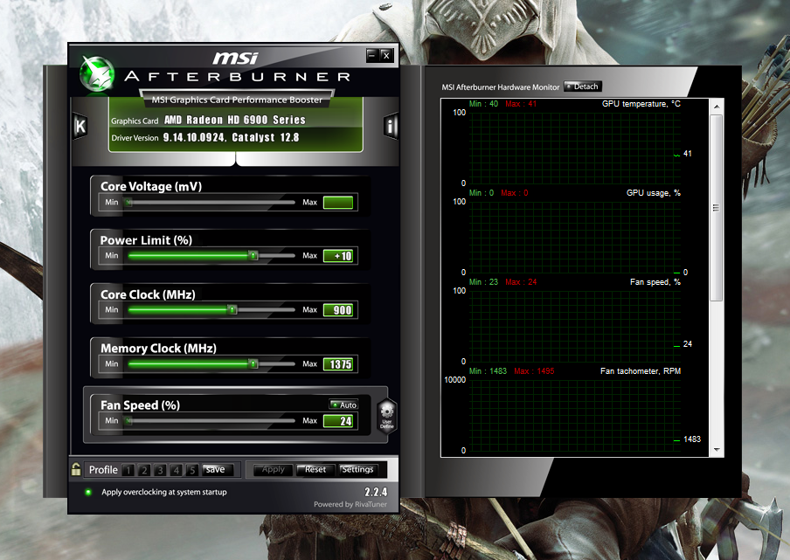Click the Power Limit slider handle
The width and height of the screenshot is (790, 560).
253,256
